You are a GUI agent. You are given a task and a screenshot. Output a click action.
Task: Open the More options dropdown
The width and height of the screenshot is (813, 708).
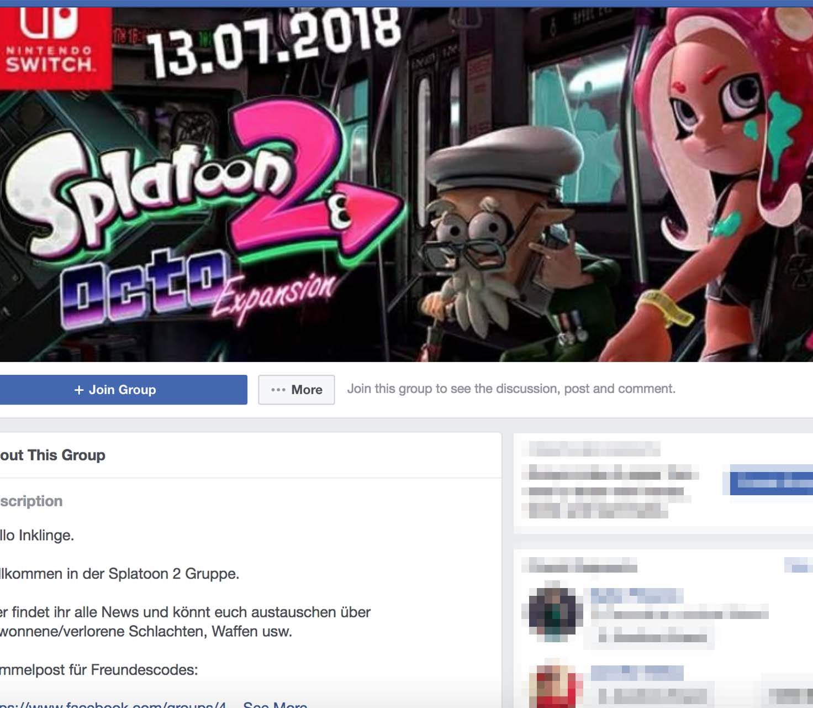point(296,390)
